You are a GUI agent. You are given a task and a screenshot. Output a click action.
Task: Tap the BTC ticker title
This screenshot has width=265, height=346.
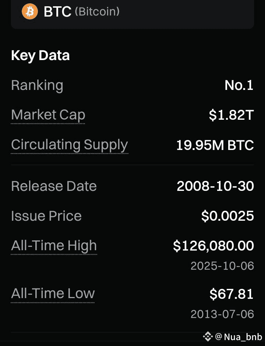click(x=57, y=11)
